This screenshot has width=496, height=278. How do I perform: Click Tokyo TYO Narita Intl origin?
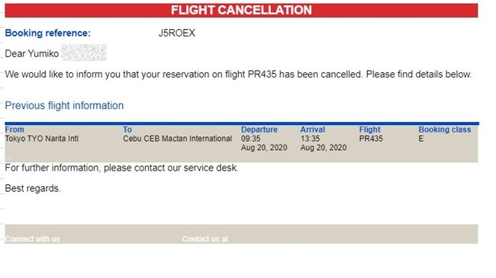[42, 139]
